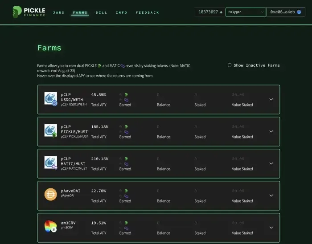Open the FEEDBACK link
The height and width of the screenshot is (244, 312).
coord(148,13)
